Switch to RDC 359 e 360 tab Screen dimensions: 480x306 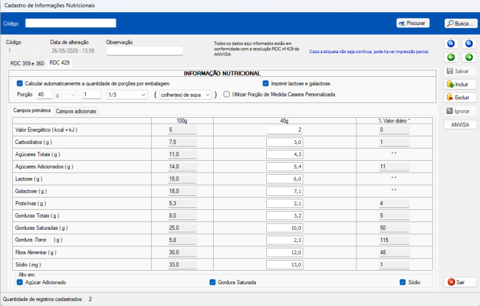coord(28,63)
